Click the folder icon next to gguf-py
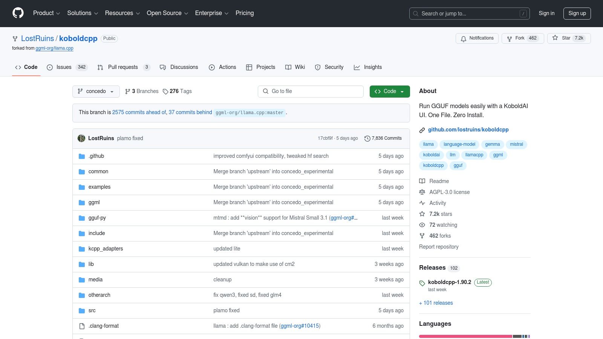The width and height of the screenshot is (603, 339). click(x=82, y=218)
